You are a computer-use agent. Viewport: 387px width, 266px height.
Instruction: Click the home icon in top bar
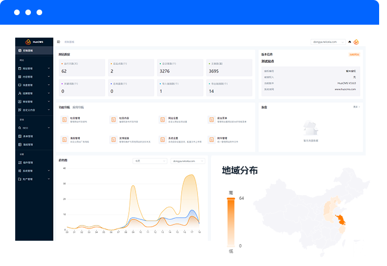tap(349, 42)
